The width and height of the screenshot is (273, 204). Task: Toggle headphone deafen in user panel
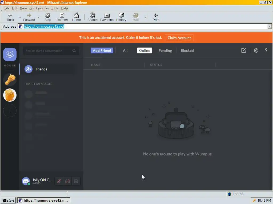[67, 181]
